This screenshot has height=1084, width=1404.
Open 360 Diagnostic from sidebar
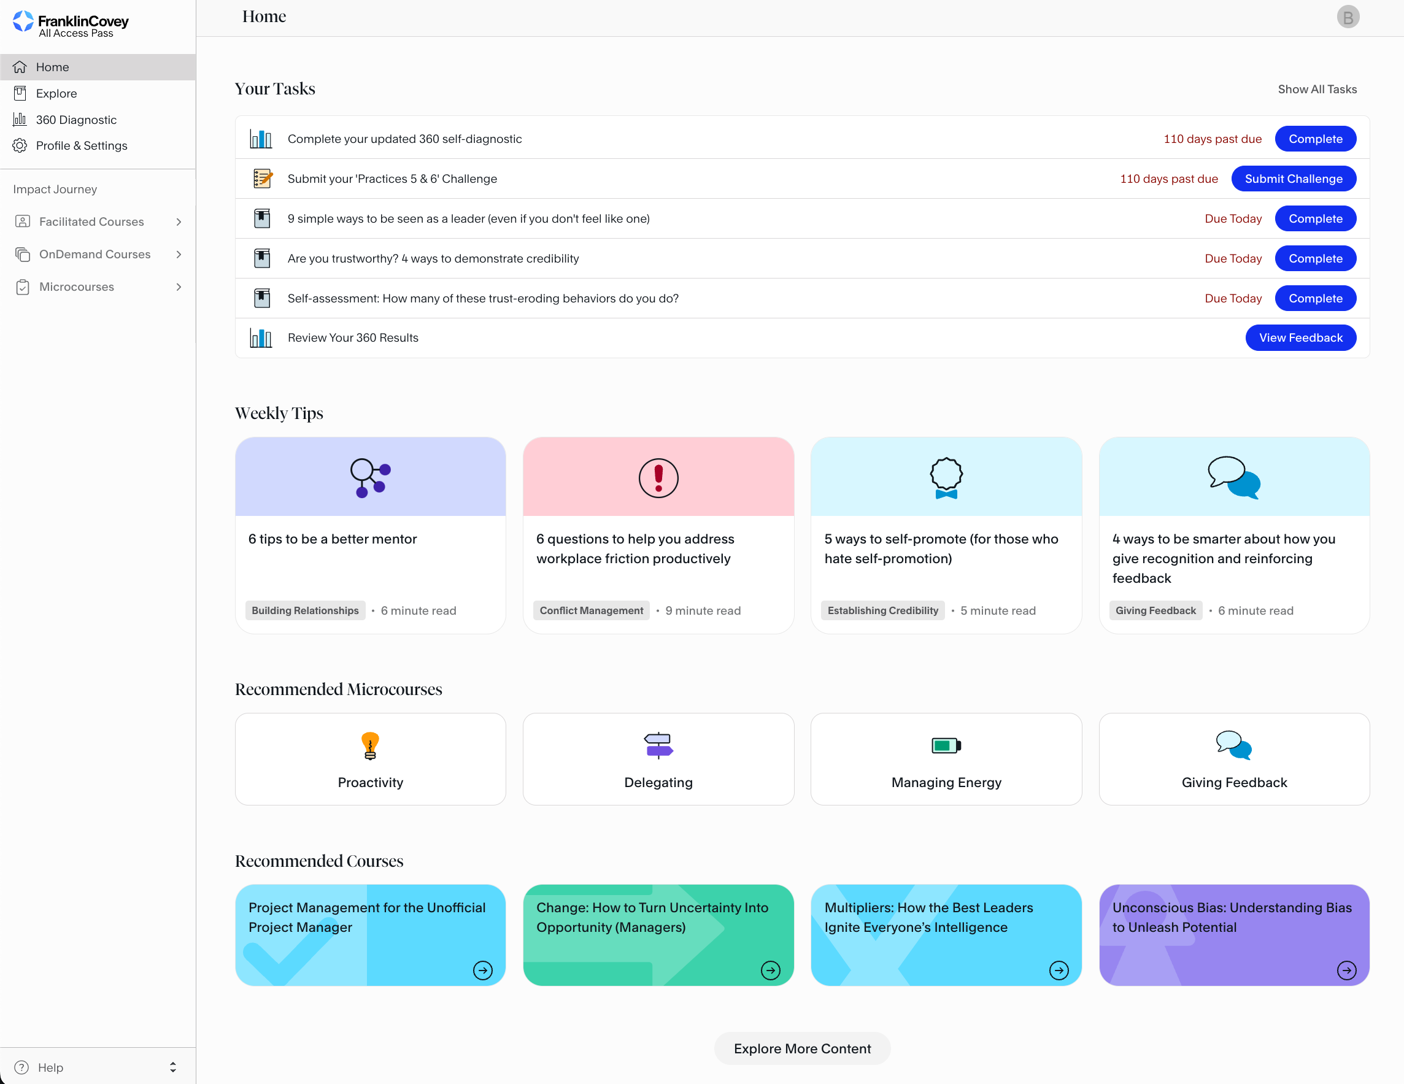[76, 120]
